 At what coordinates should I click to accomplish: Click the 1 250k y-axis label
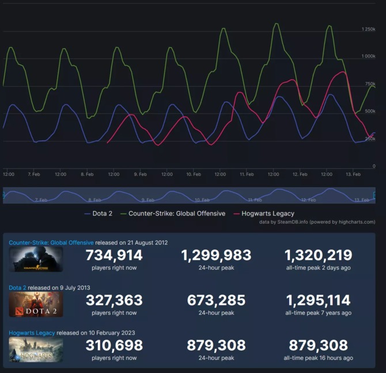(x=368, y=29)
